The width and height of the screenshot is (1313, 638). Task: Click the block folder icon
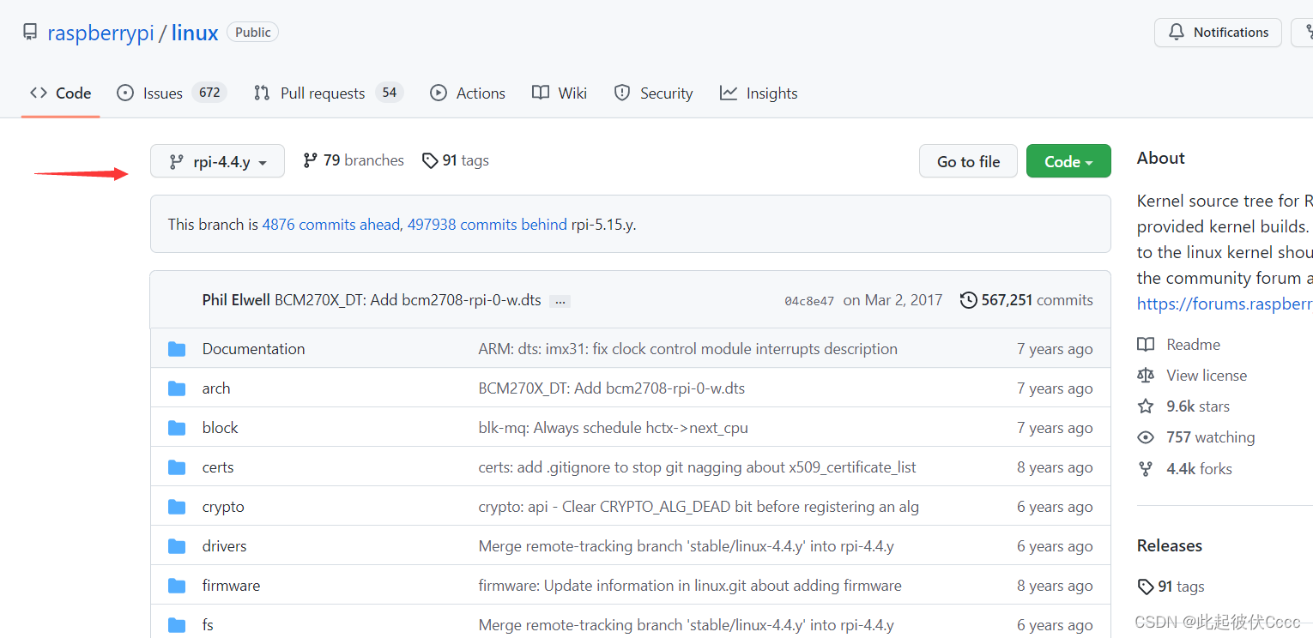coord(177,428)
